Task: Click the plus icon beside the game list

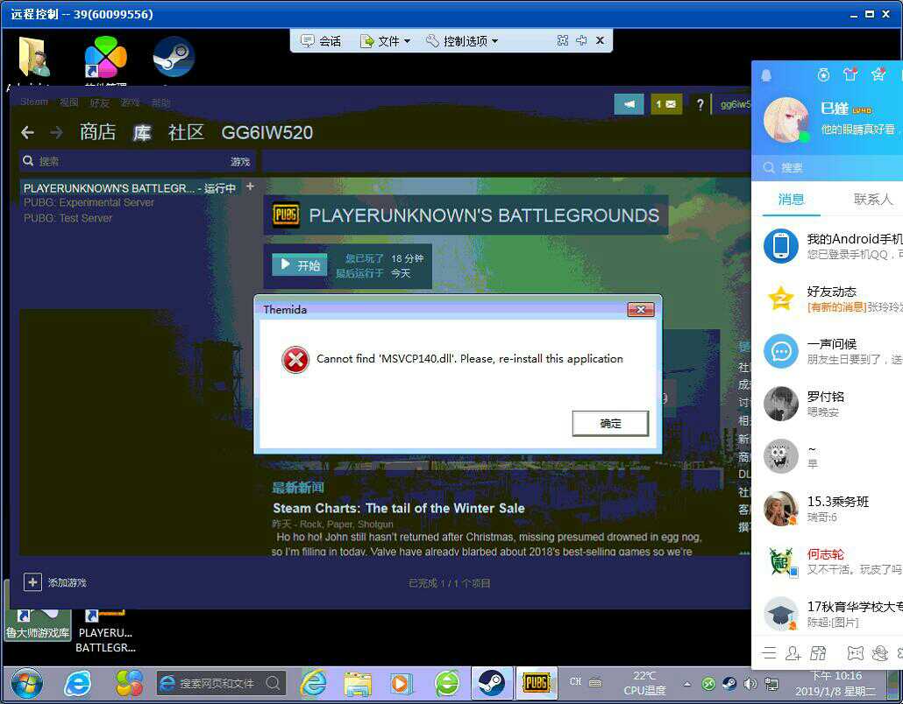Action: pos(250,187)
